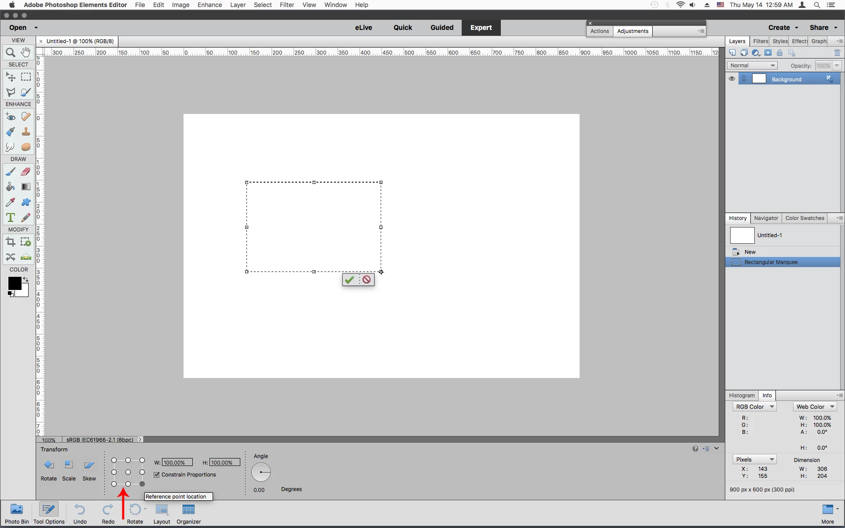Click the foreground color swatch
Screen dimensions: 845x528
14,283
